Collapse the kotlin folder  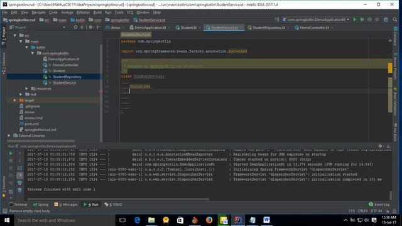pos(26,47)
